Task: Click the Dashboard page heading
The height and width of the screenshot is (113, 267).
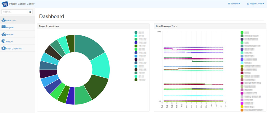Action: (52, 17)
